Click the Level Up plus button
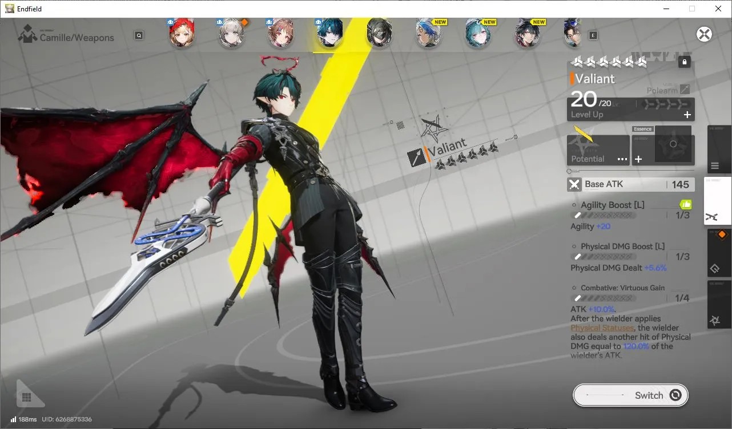 687,115
